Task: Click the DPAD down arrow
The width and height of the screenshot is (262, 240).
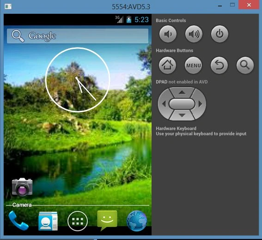Action: tap(182, 115)
